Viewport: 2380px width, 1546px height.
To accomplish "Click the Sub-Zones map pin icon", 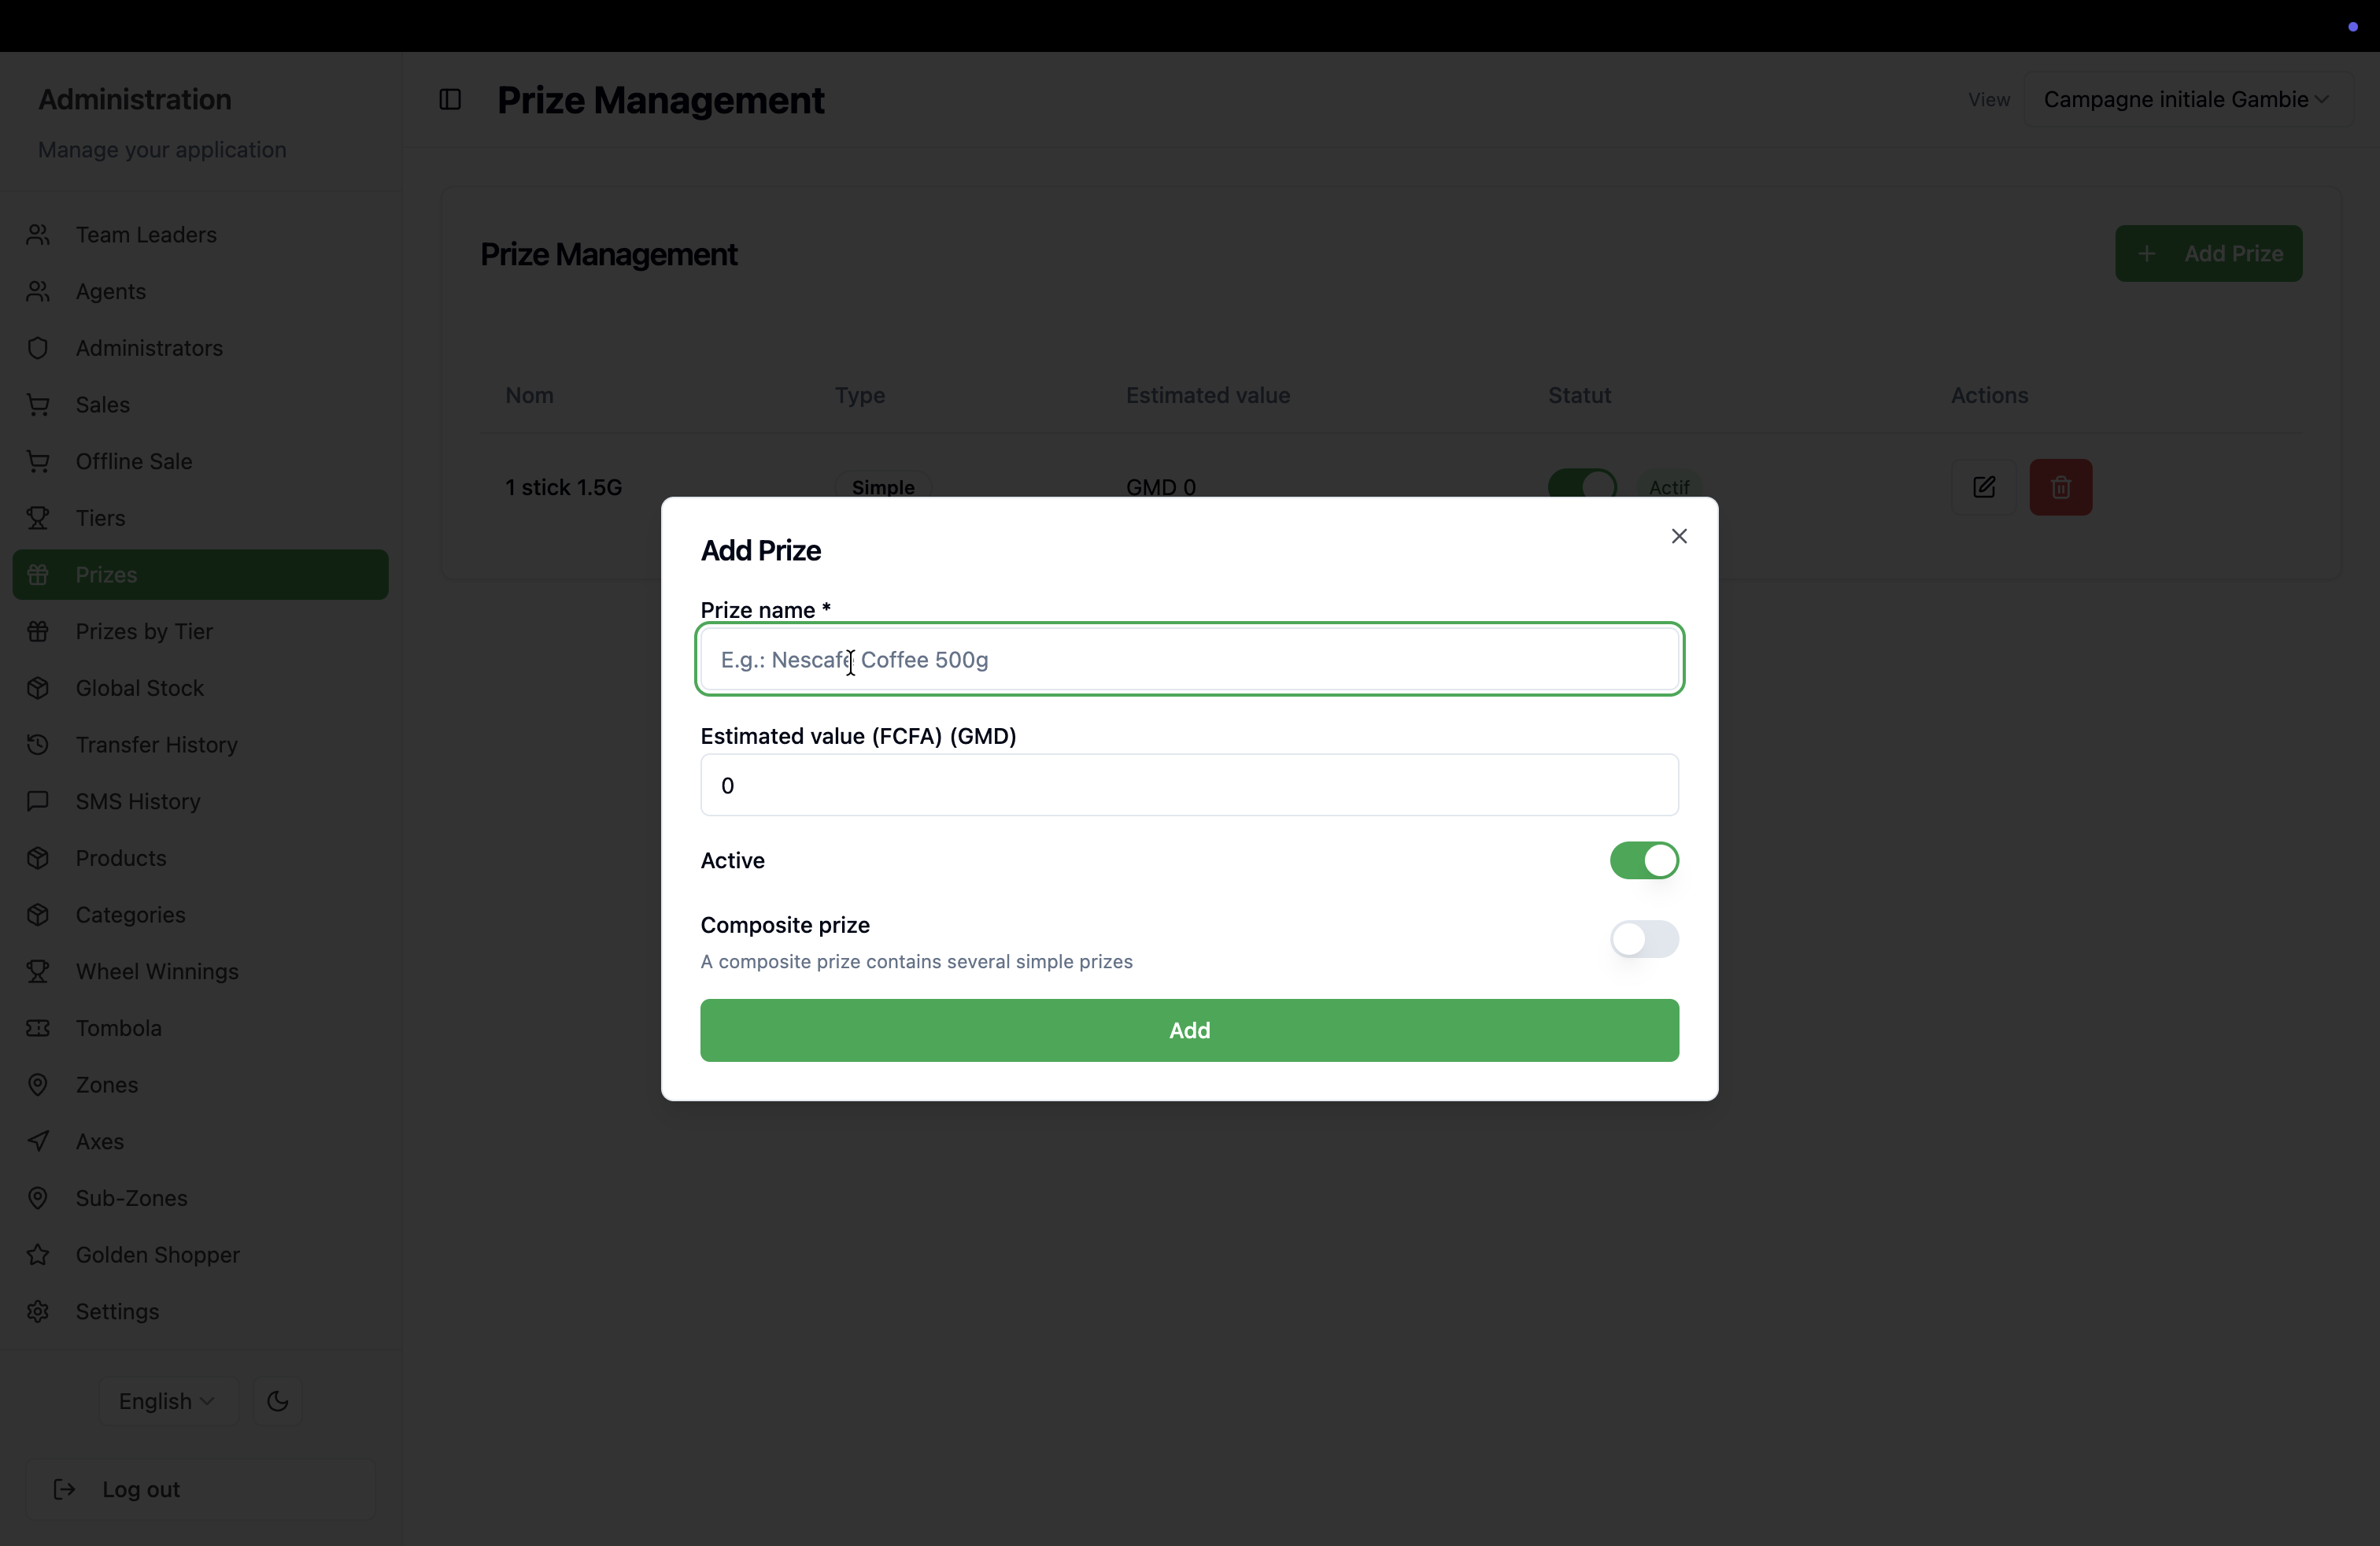I will pyautogui.click(x=38, y=1198).
